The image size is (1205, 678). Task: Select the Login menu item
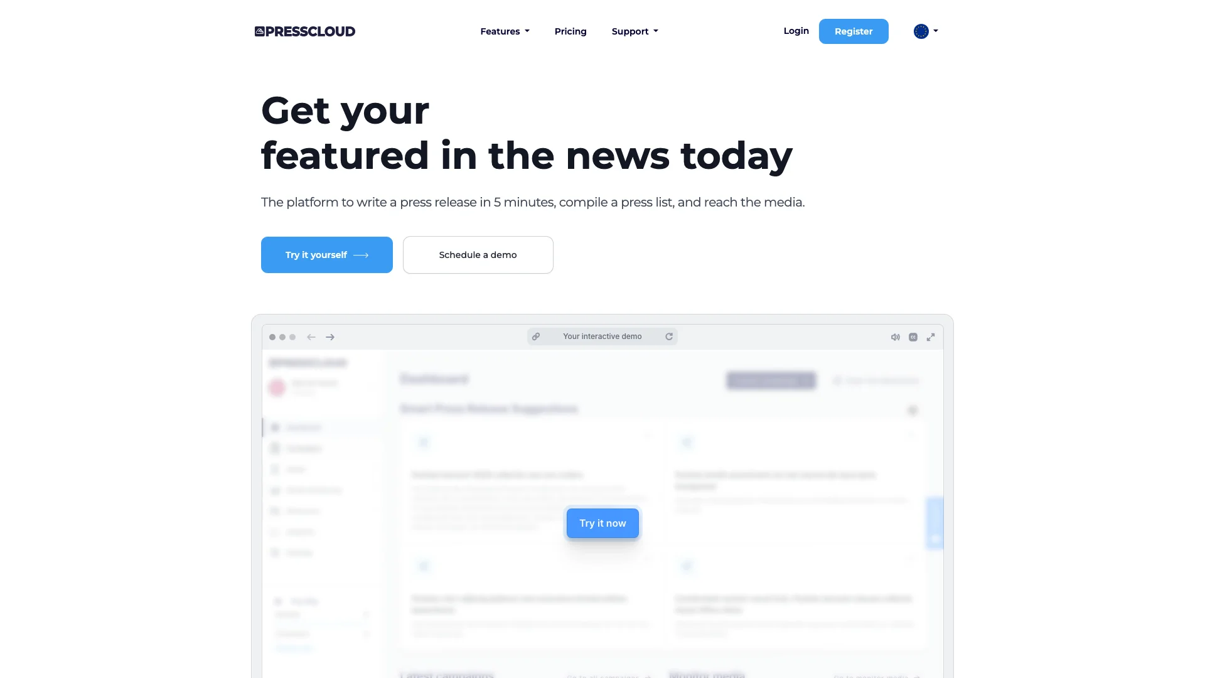[x=796, y=31]
